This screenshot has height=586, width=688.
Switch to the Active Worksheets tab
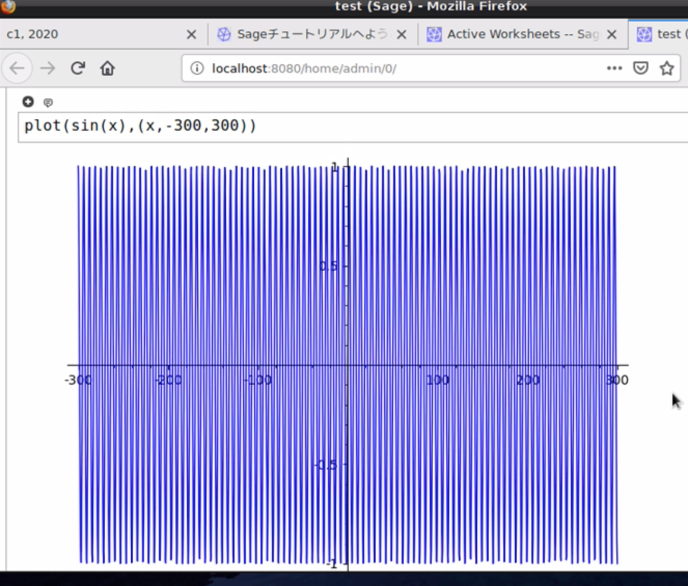523,34
